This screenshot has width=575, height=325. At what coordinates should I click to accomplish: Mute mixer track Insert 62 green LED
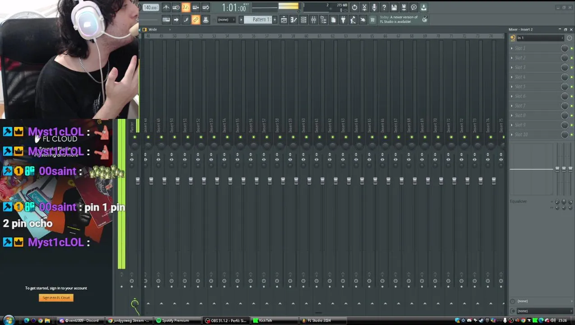[x=332, y=137]
